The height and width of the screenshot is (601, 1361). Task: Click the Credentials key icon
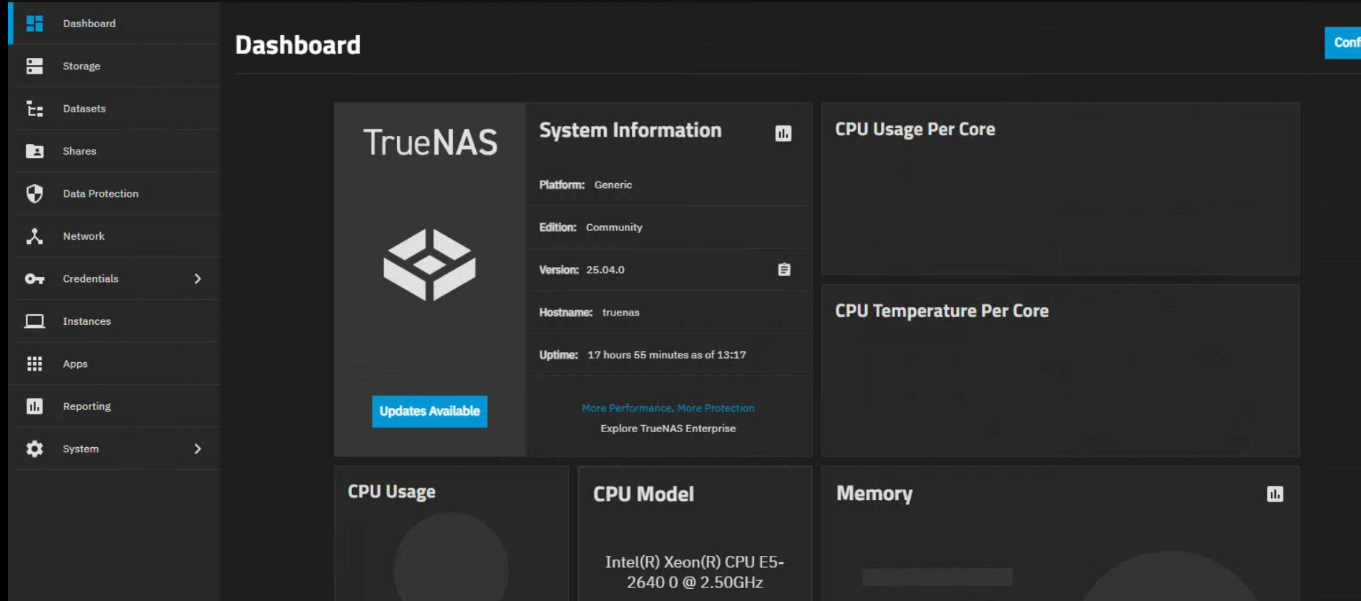(34, 279)
